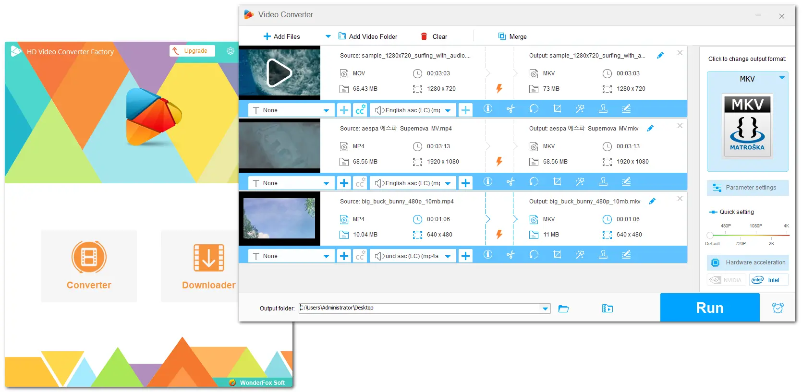Toggle Intel hardware acceleration
802x392 pixels.
point(768,280)
